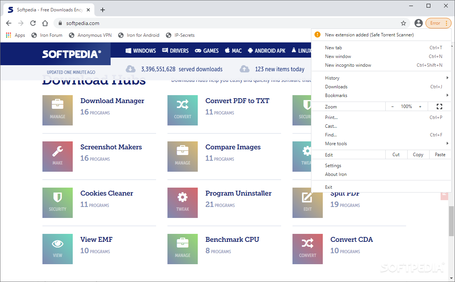
Task: Click the Download Manager hub icon
Action: [58, 110]
